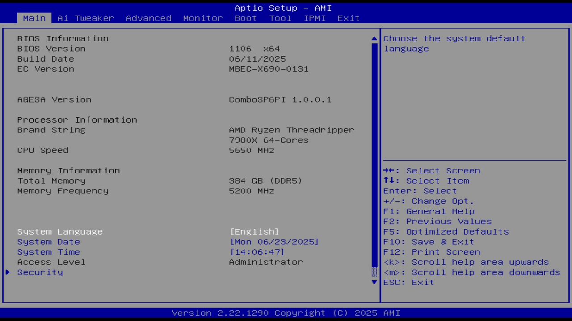
Task: Click the scrollbar down arrow
Action: click(x=374, y=282)
